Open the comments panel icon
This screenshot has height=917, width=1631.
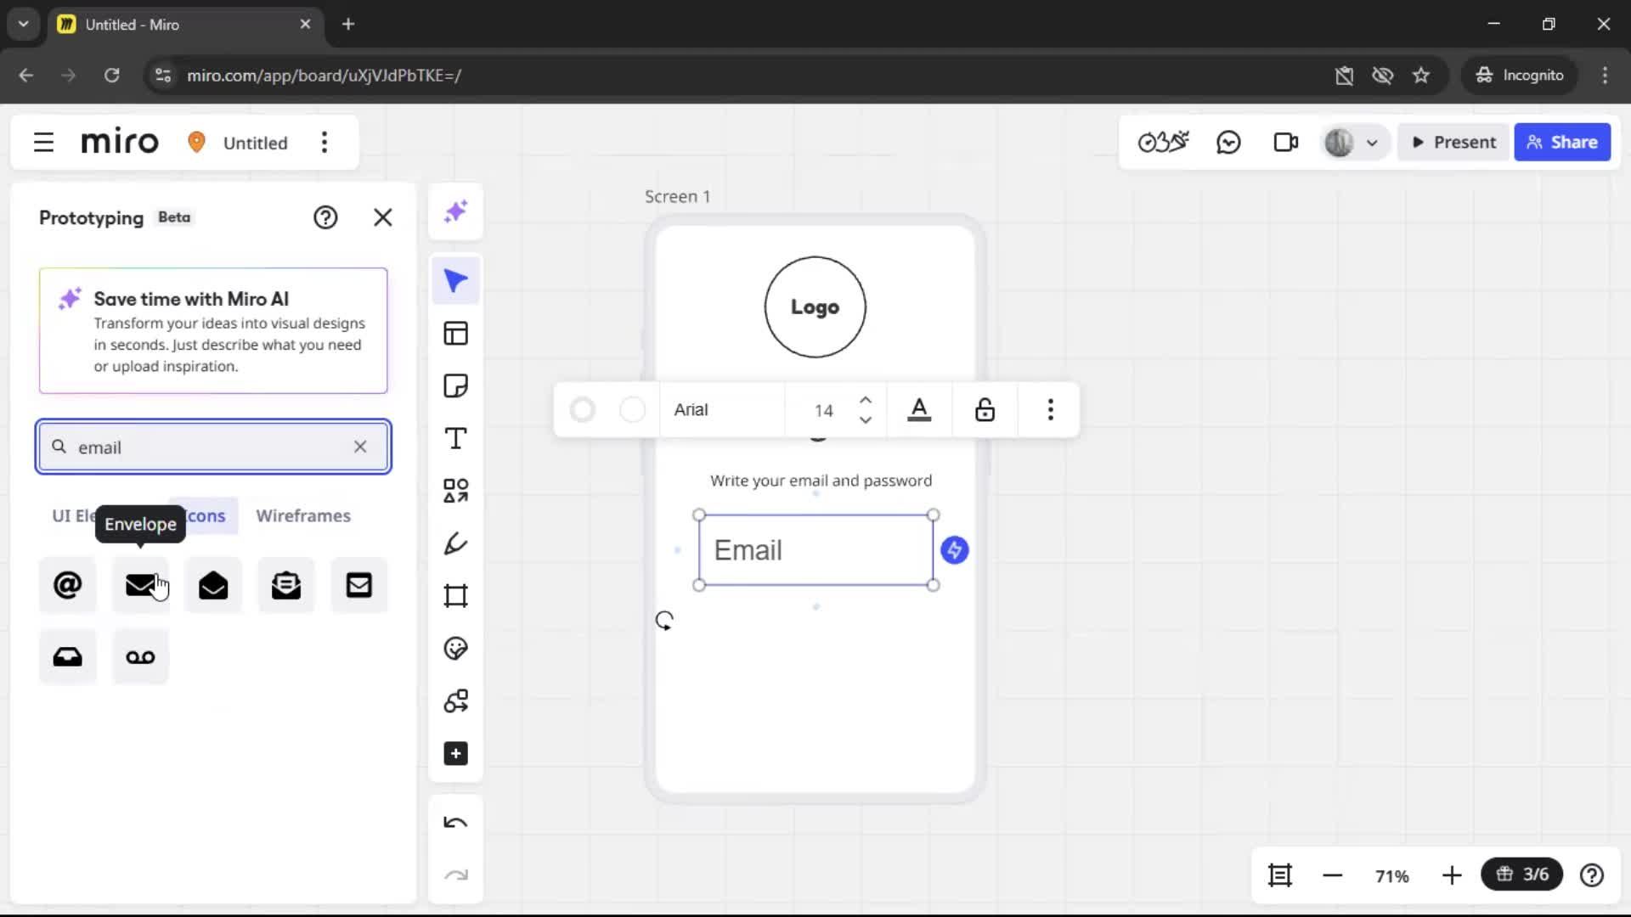(x=1228, y=142)
